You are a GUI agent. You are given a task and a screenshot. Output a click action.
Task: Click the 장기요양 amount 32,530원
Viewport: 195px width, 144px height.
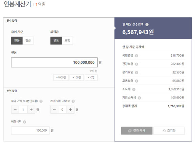pos(178,73)
